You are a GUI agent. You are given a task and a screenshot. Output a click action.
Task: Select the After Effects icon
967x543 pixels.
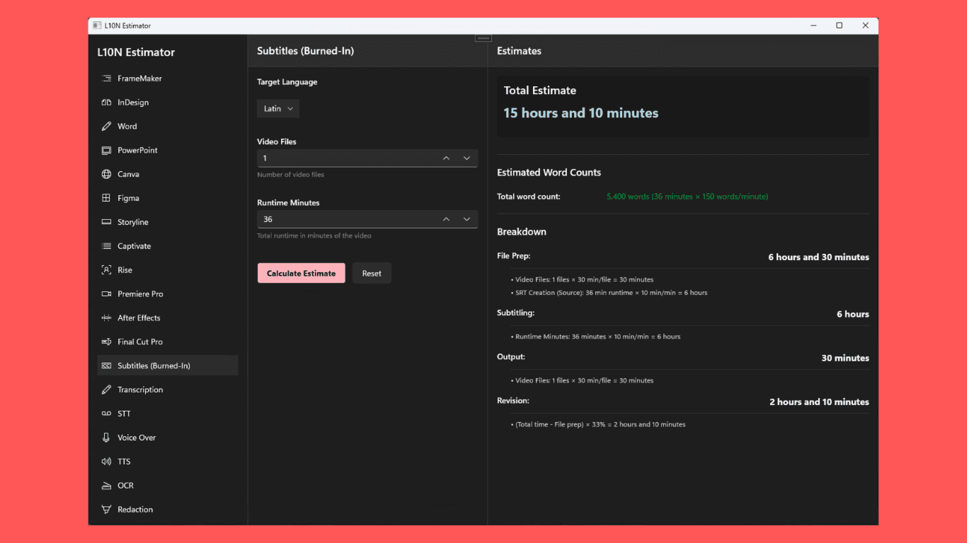pyautogui.click(x=105, y=317)
